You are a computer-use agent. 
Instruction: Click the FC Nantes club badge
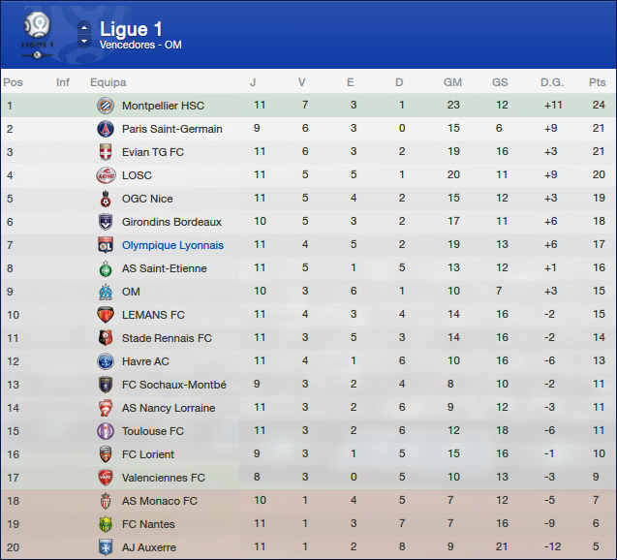click(x=105, y=524)
